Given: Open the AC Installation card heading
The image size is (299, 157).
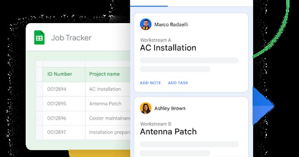Looking at the screenshot, I should tap(168, 48).
